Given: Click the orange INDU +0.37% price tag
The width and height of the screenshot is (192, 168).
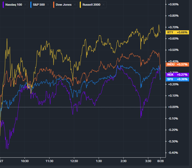Looking at the screenshot, I should pyautogui.click(x=177, y=64).
